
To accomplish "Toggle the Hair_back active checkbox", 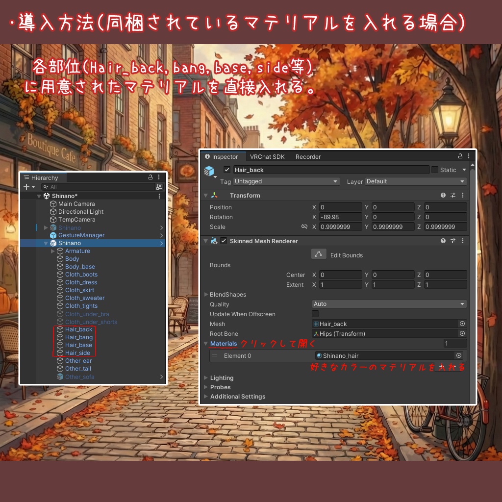I will pos(227,170).
